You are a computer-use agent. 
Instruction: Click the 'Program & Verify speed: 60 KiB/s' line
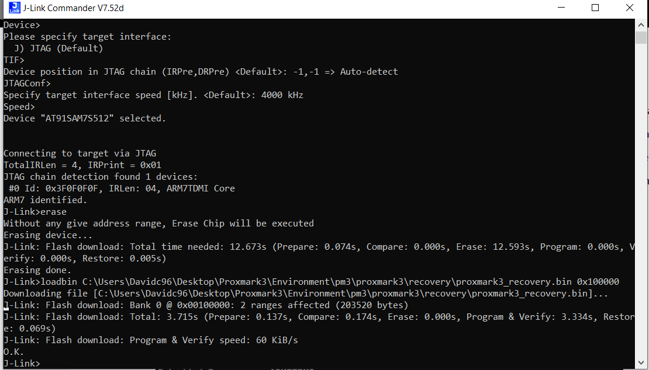click(x=151, y=340)
